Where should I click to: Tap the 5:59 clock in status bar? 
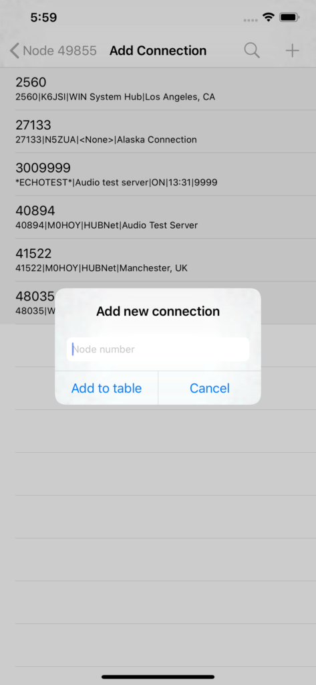pyautogui.click(x=43, y=17)
